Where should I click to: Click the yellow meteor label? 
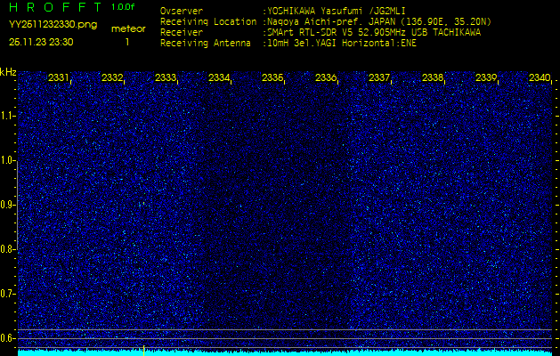(127, 28)
